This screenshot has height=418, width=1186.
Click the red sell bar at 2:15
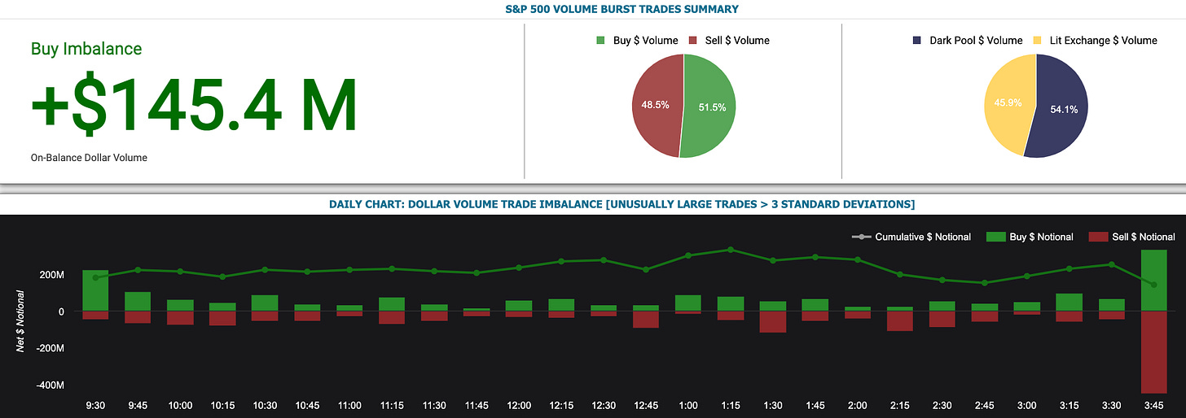click(900, 321)
